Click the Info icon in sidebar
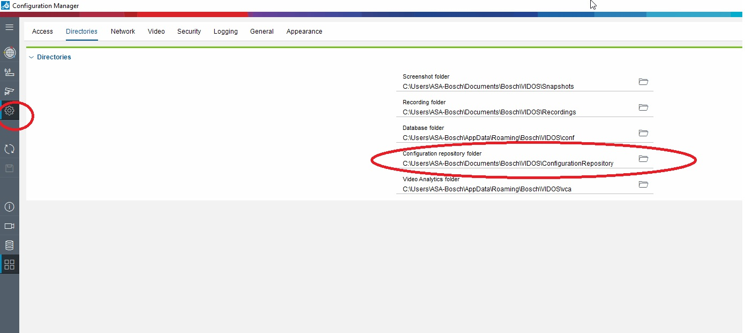The image size is (745, 333). [9, 207]
